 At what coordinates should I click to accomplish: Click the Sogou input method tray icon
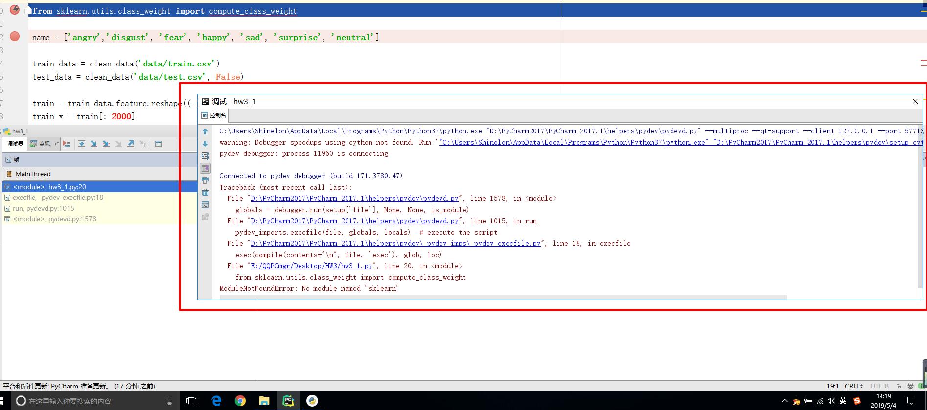pyautogui.click(x=857, y=401)
